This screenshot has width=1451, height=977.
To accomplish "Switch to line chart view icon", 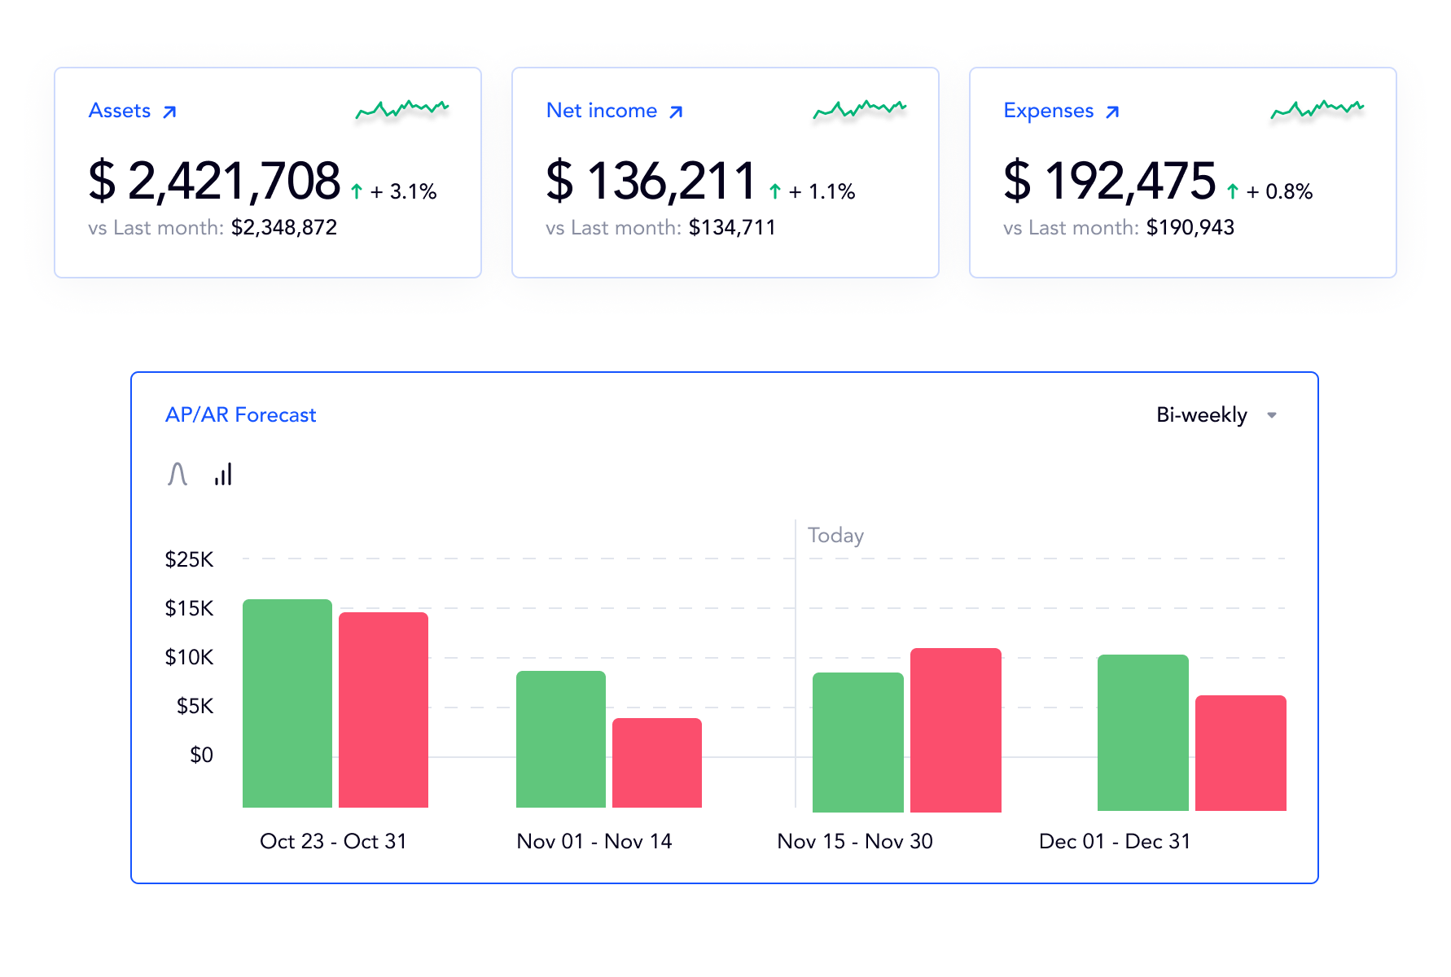I will (178, 474).
